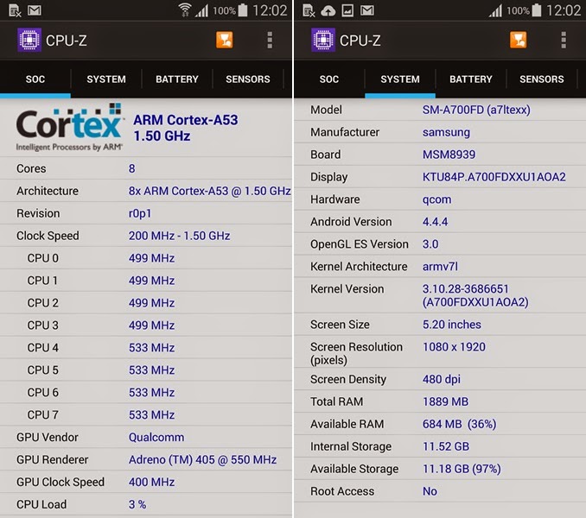Tap Board value 'MSM8939'
Image resolution: width=586 pixels, height=518 pixels.
coord(449,155)
